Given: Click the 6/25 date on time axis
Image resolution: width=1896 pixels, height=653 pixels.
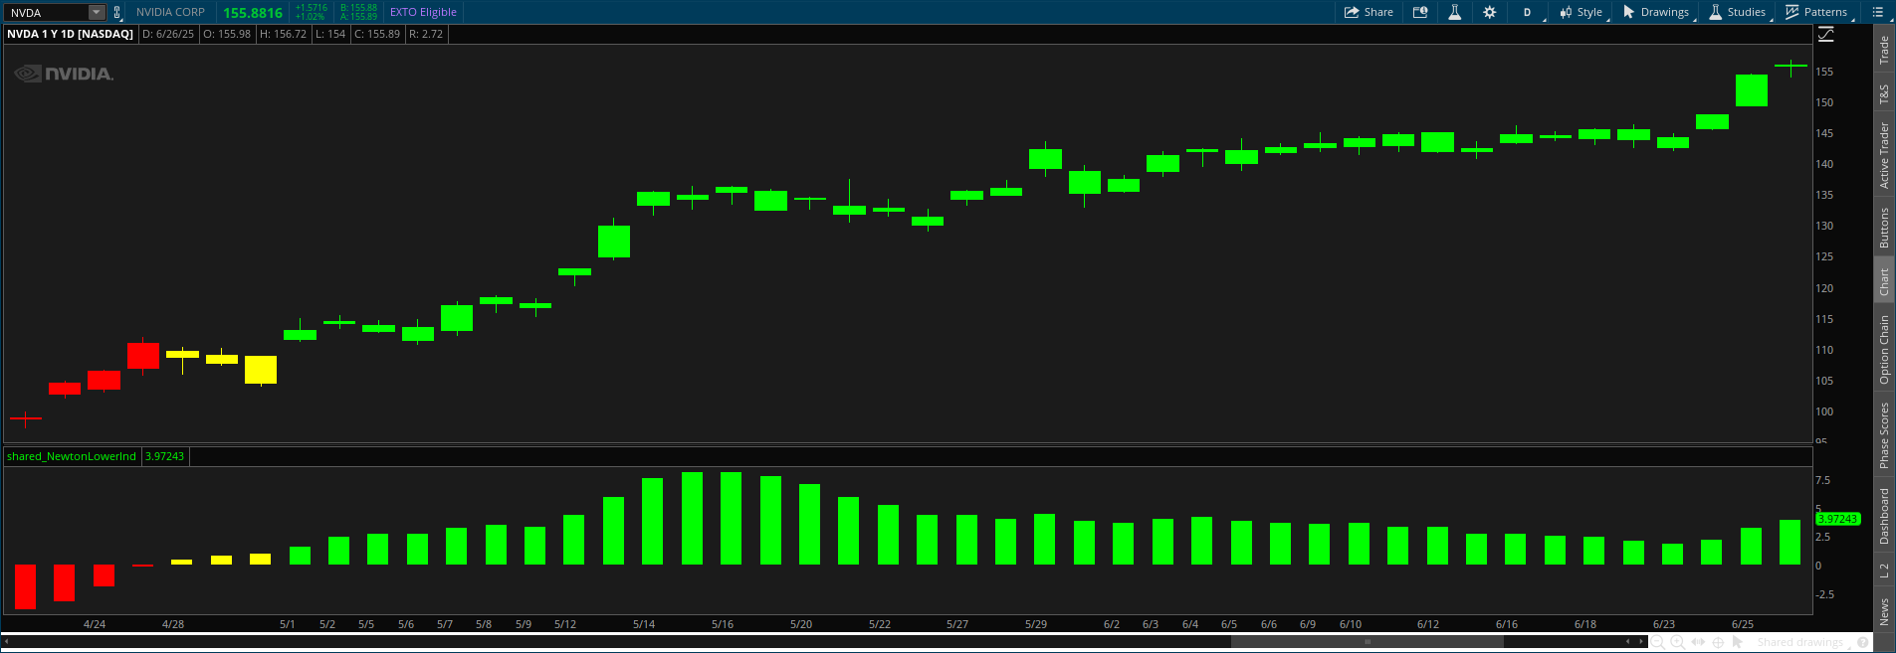Looking at the screenshot, I should [1743, 624].
